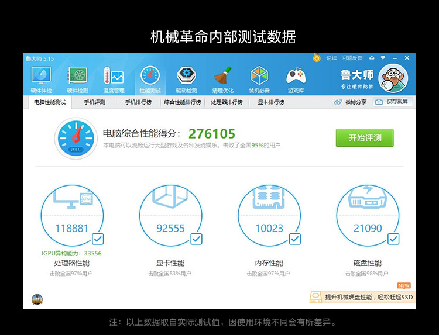This screenshot has width=439, height=335.
Task: Switch to 处理器排行榜 tab
Action: pos(227,102)
